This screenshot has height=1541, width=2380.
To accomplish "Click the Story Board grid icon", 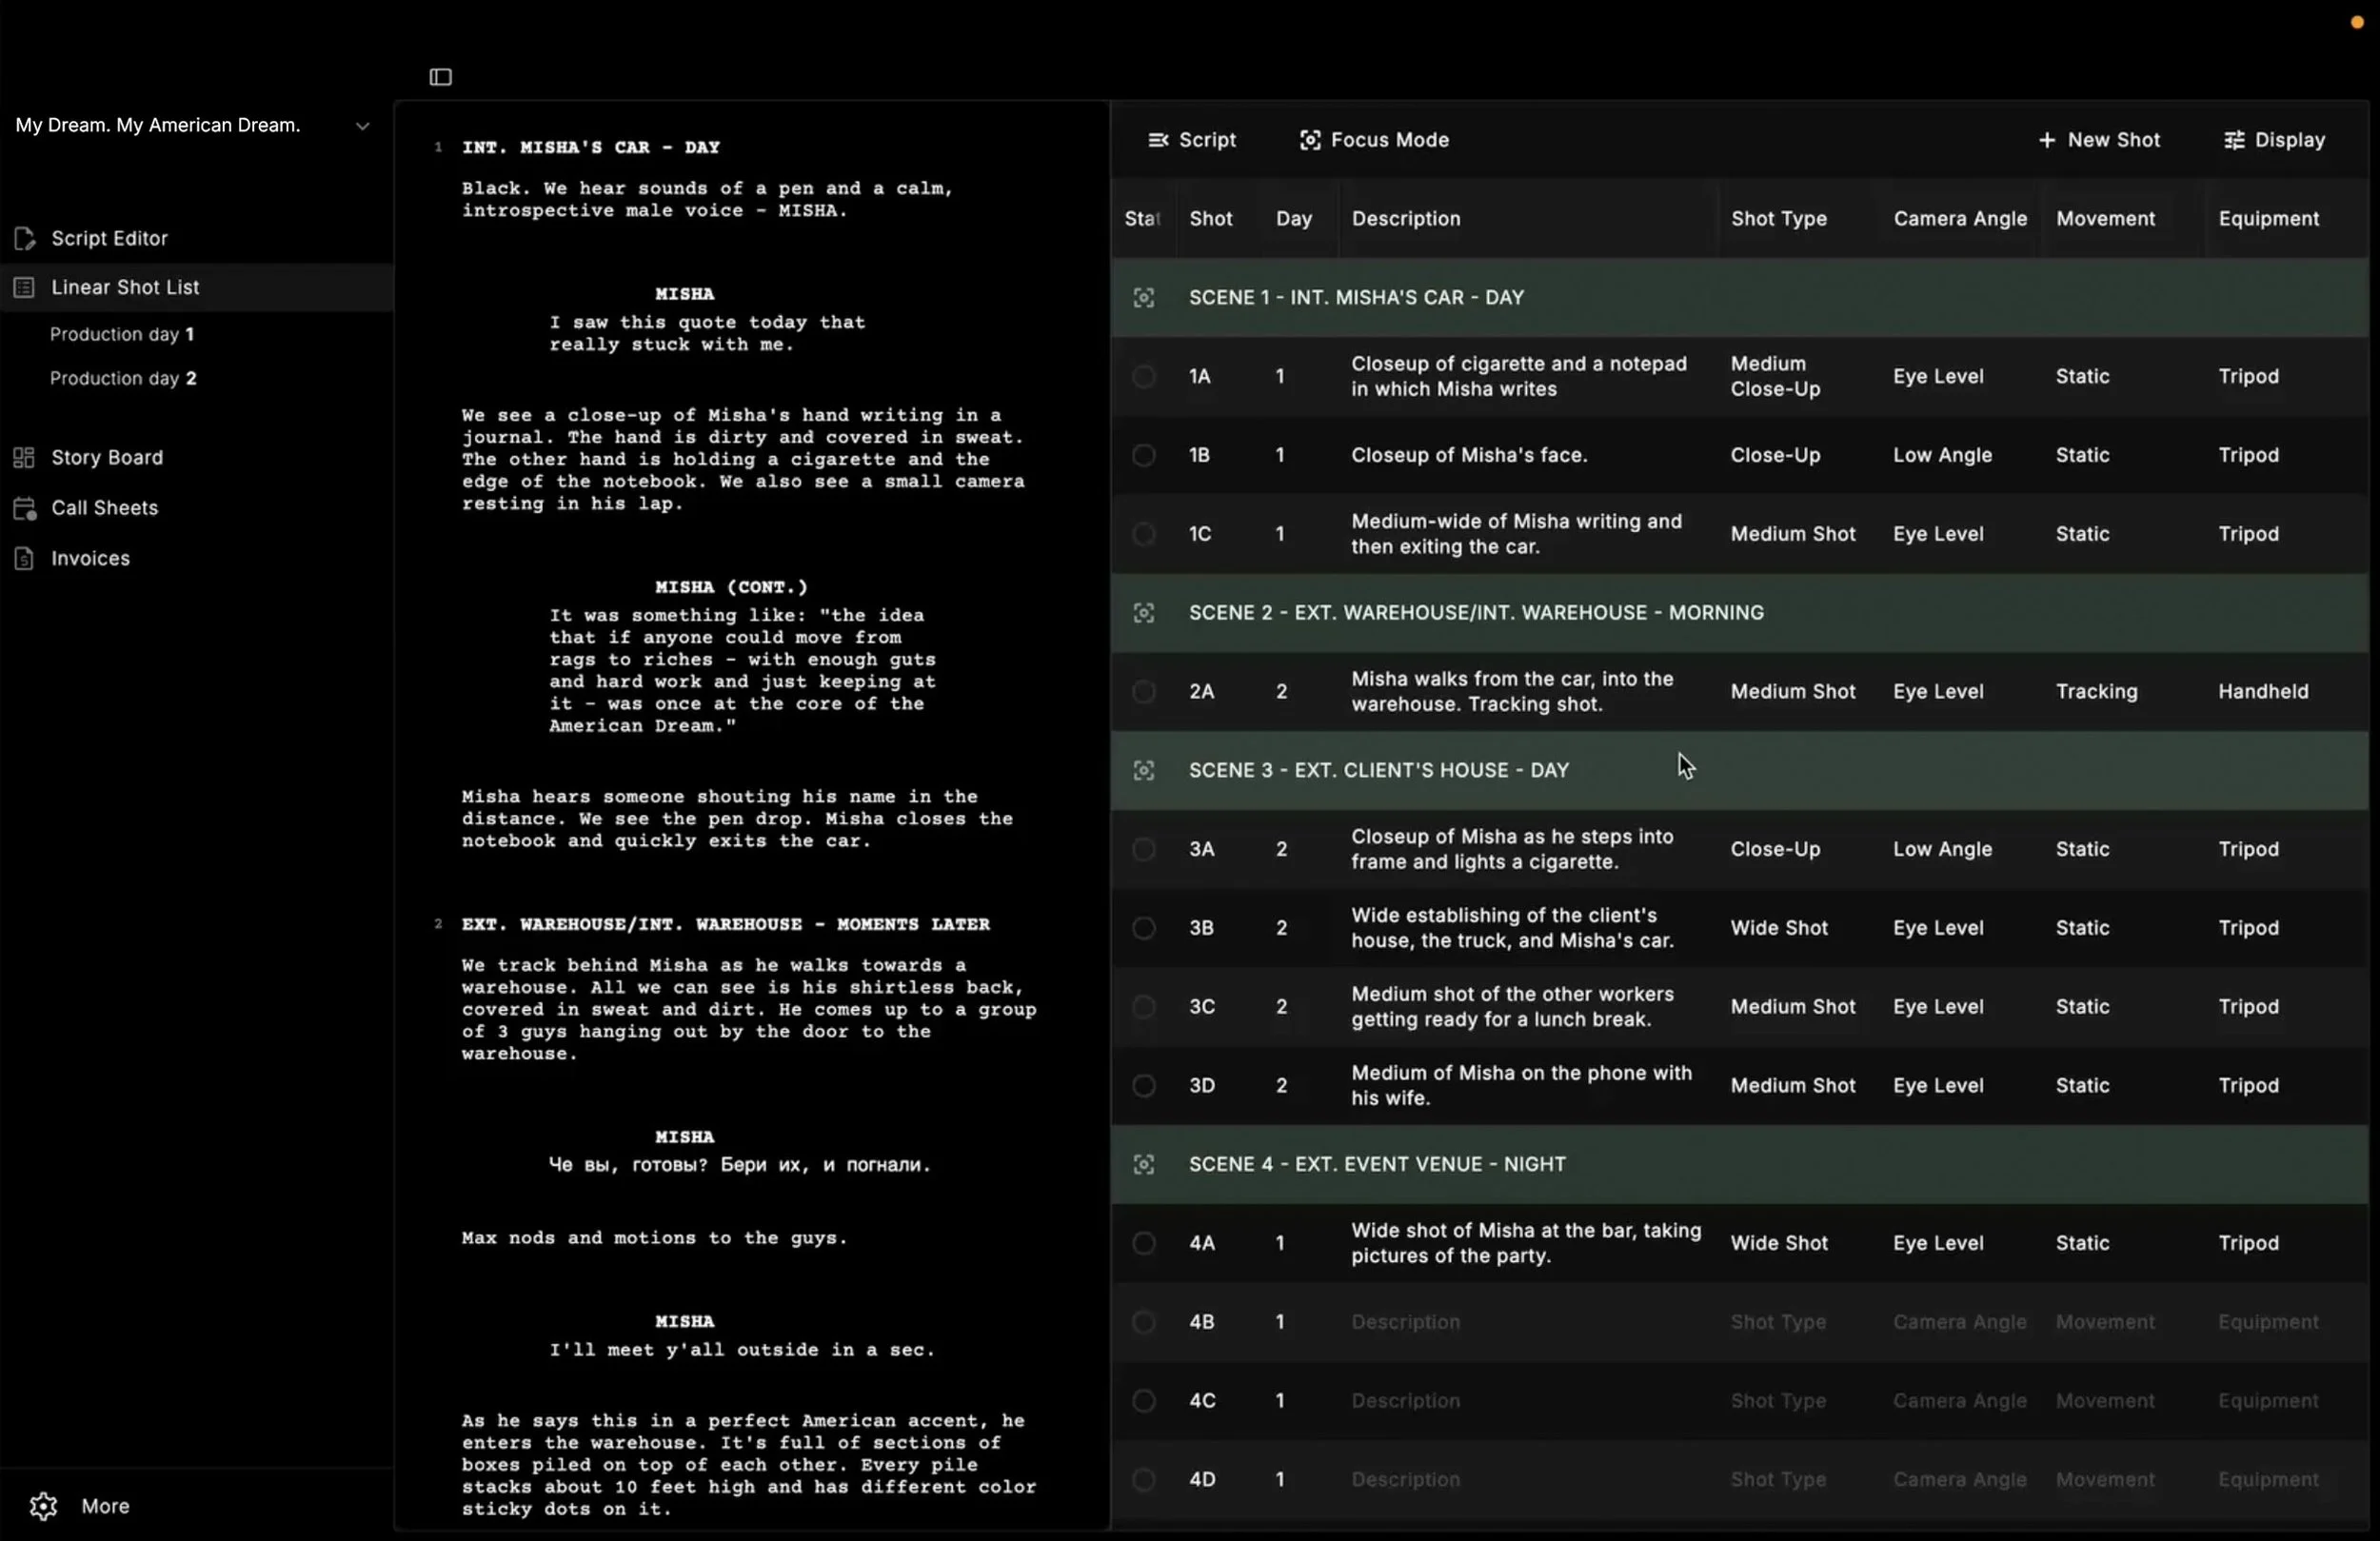I will (25, 457).
